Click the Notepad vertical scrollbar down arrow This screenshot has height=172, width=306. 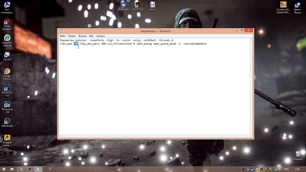click(x=251, y=133)
